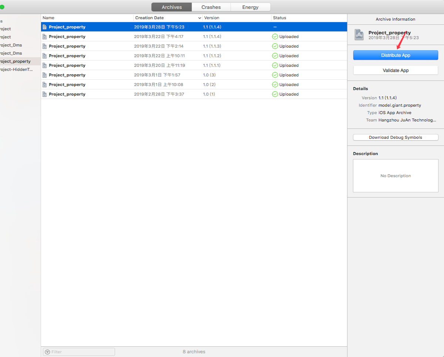Click the sort chevron on Creation Date
444x357 pixels.
pos(199,18)
